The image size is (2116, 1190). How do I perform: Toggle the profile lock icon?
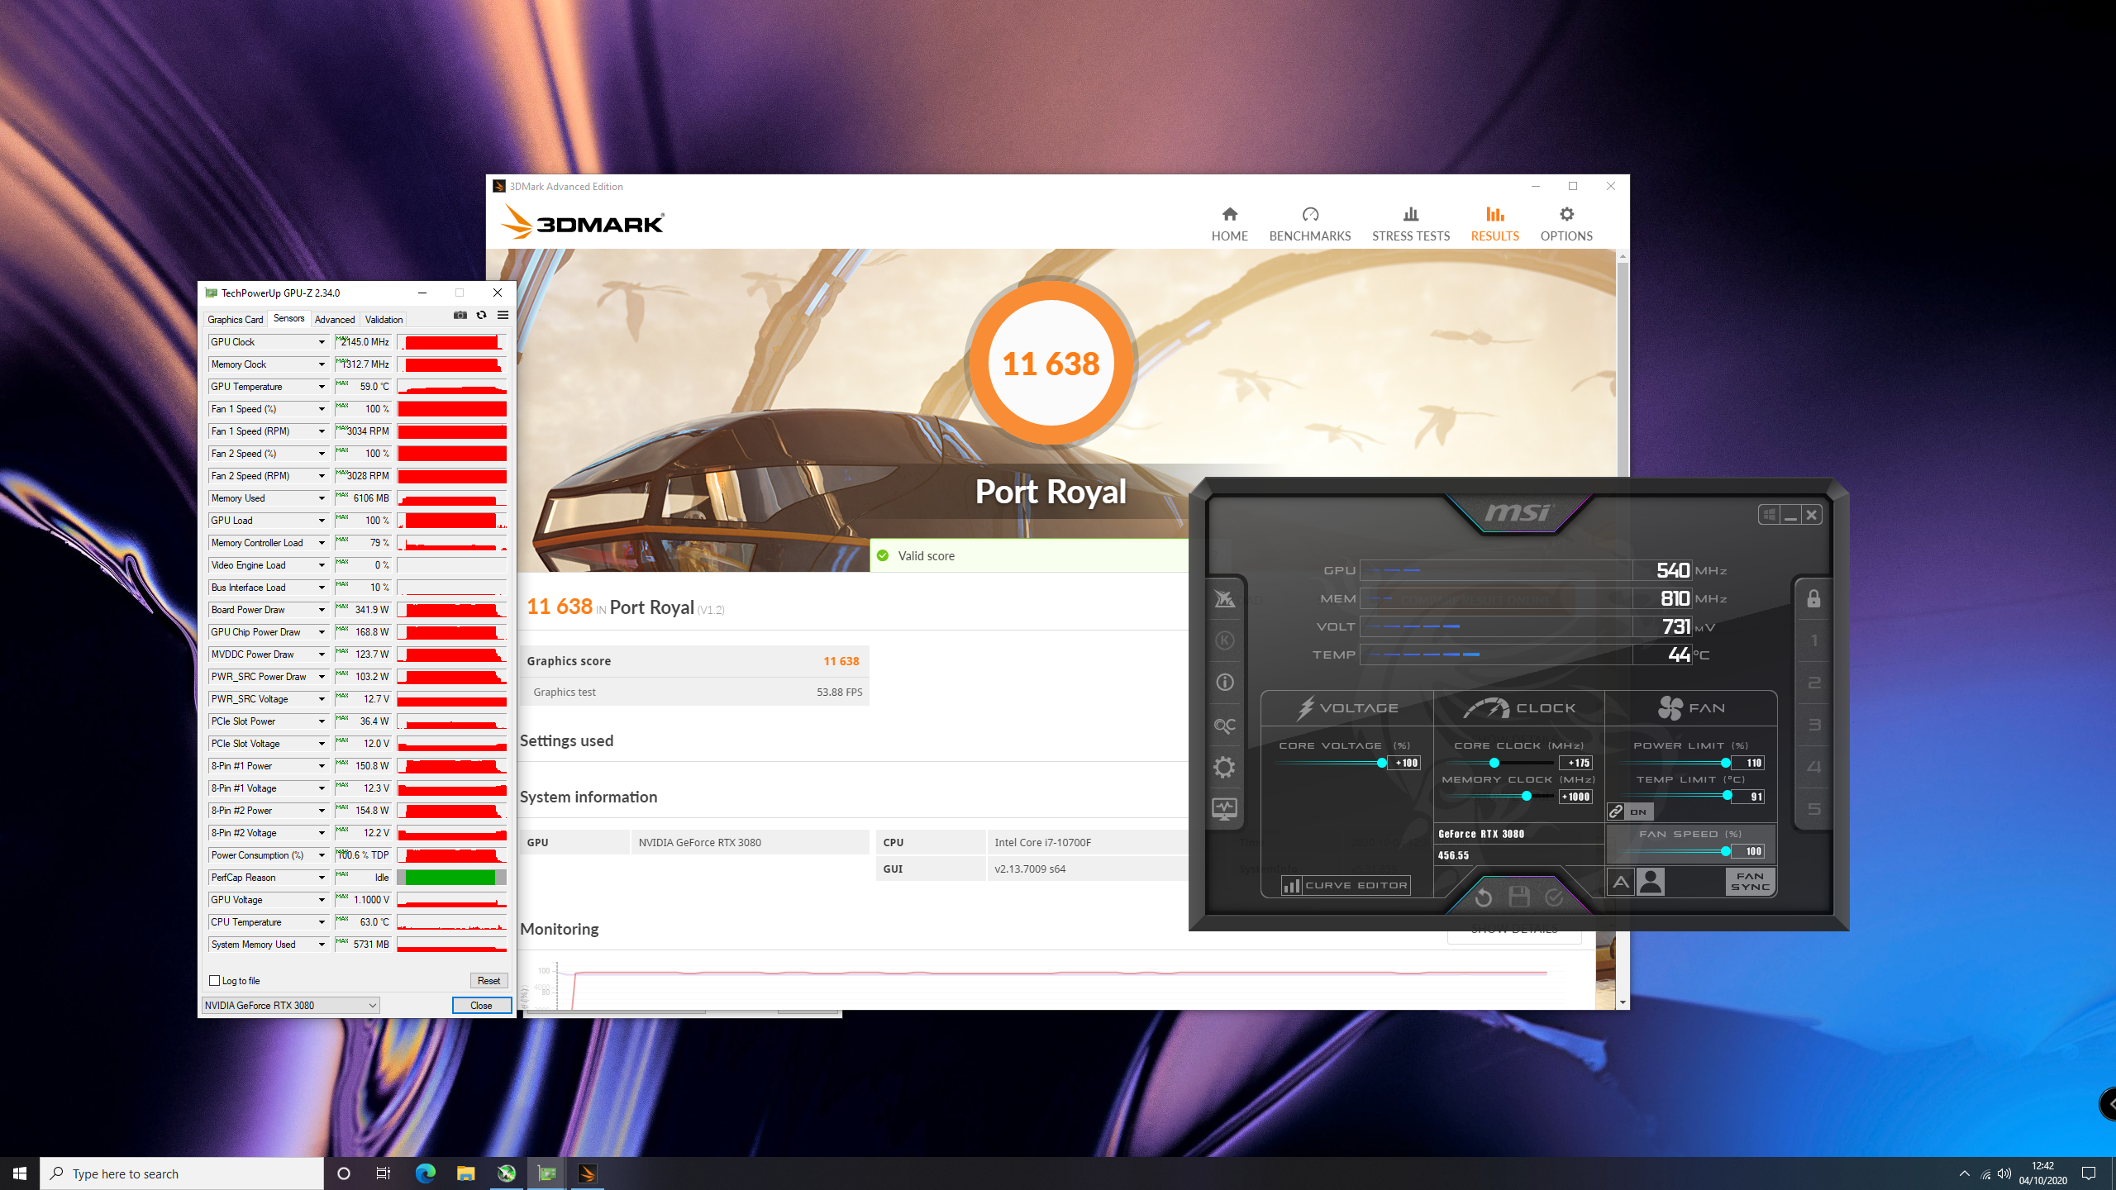pos(1813,598)
